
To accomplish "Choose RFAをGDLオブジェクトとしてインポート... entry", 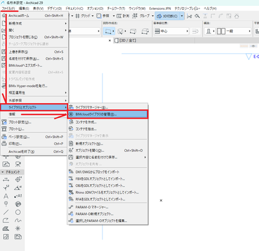I will pyautogui.click(x=107, y=199).
